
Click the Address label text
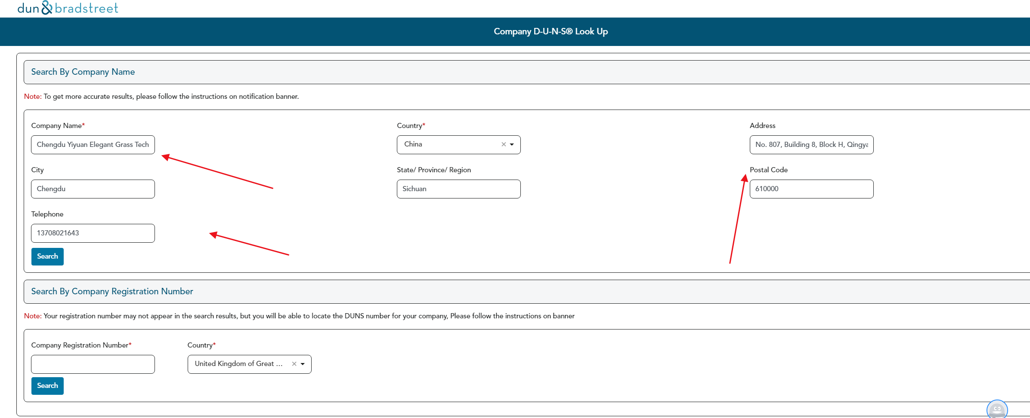tap(762, 125)
